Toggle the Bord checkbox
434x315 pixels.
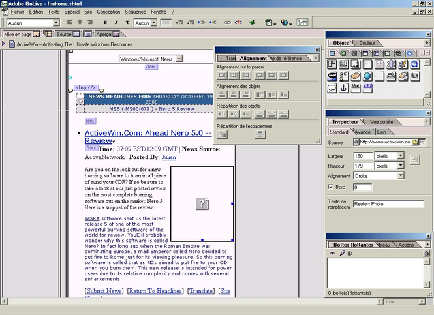point(330,187)
